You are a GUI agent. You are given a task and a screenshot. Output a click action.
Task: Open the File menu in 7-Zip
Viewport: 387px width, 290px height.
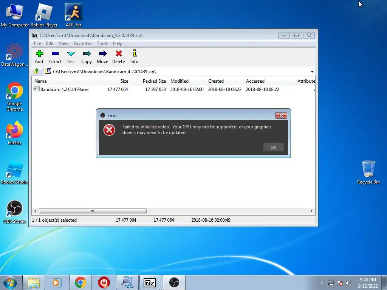tap(37, 43)
